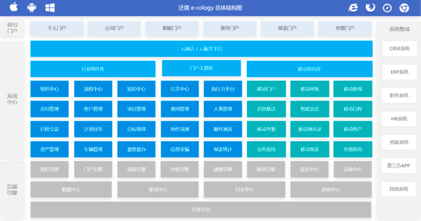The image size is (421, 221).
Task: Select the 报表统计 module tile
Action: click(x=223, y=149)
